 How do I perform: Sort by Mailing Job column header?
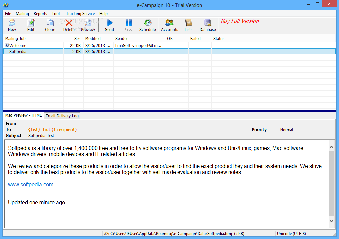click(x=33, y=38)
